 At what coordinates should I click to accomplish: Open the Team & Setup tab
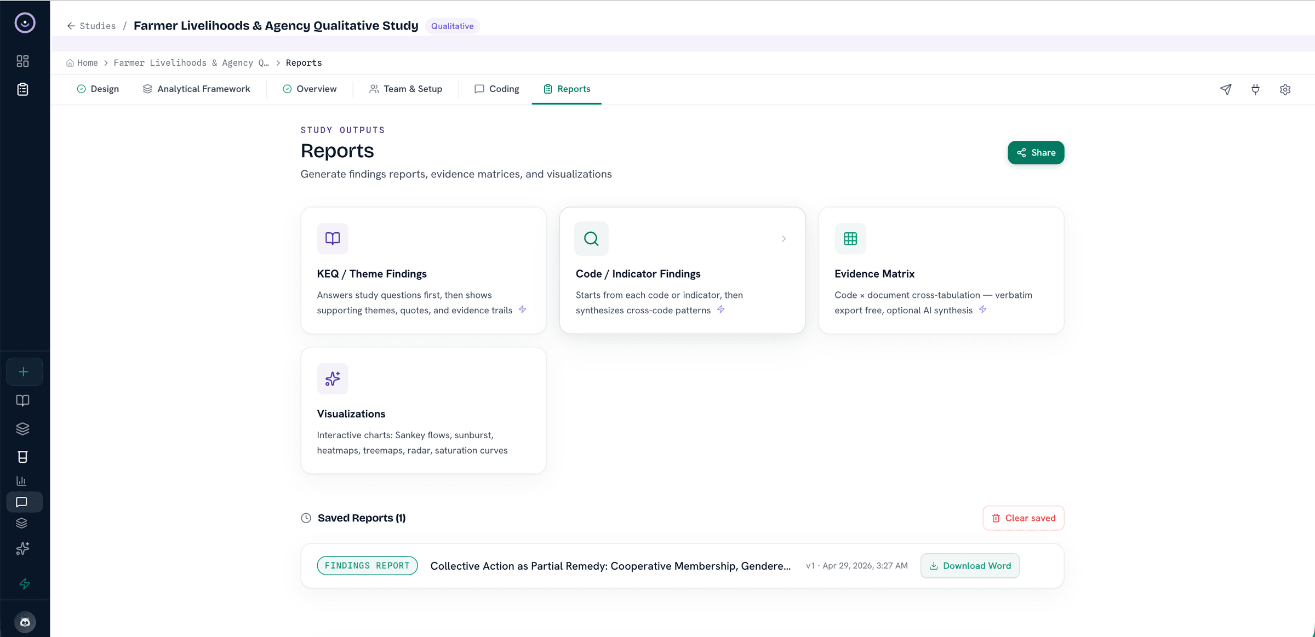click(x=405, y=89)
